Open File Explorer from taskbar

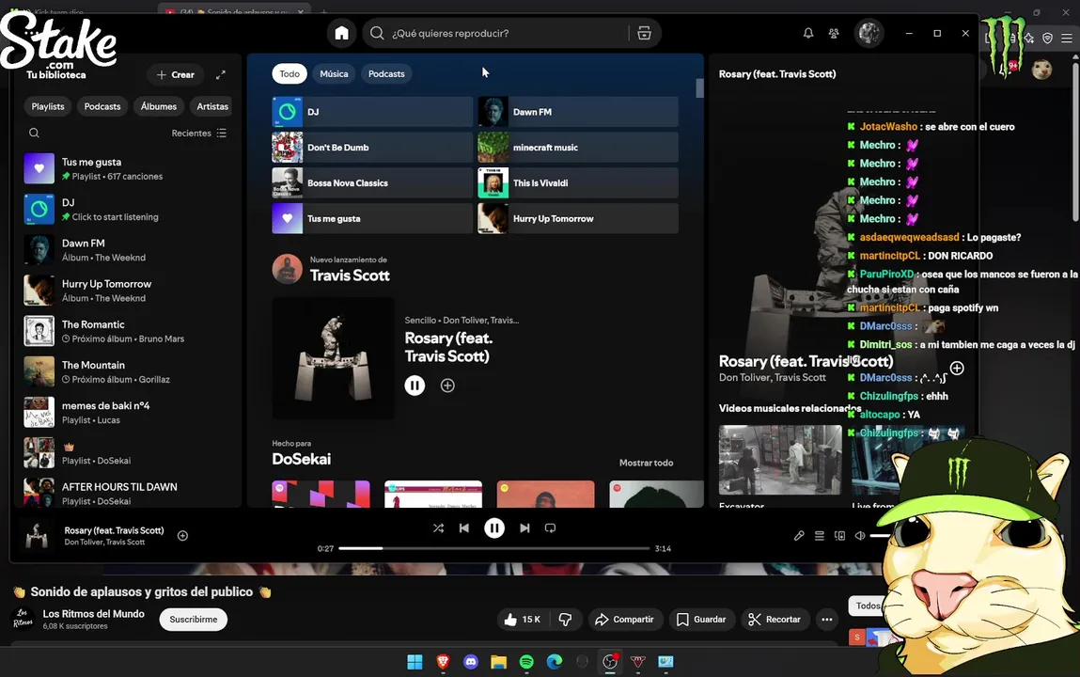point(498,662)
